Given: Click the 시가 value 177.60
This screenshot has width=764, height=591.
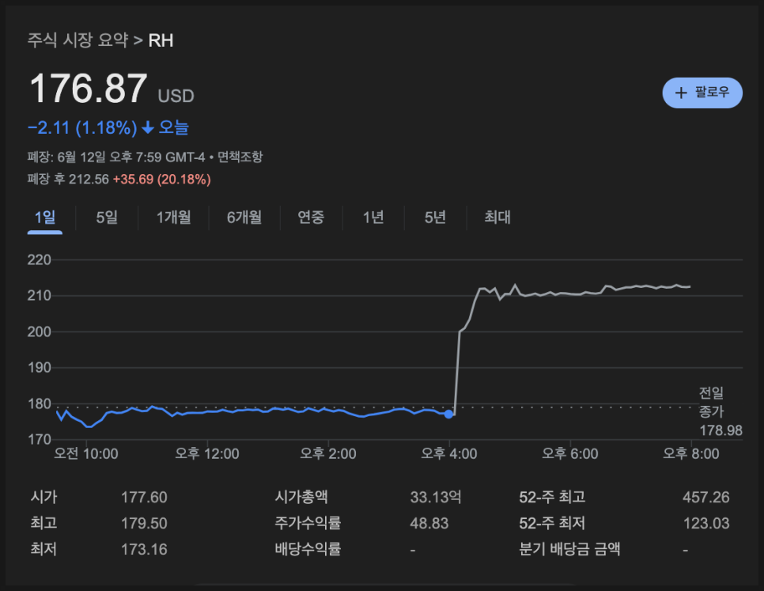Looking at the screenshot, I should pos(144,497).
